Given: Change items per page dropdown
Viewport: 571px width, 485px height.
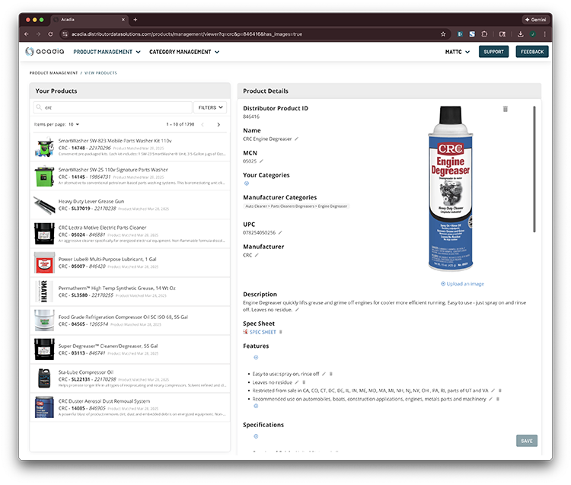Looking at the screenshot, I should point(74,124).
